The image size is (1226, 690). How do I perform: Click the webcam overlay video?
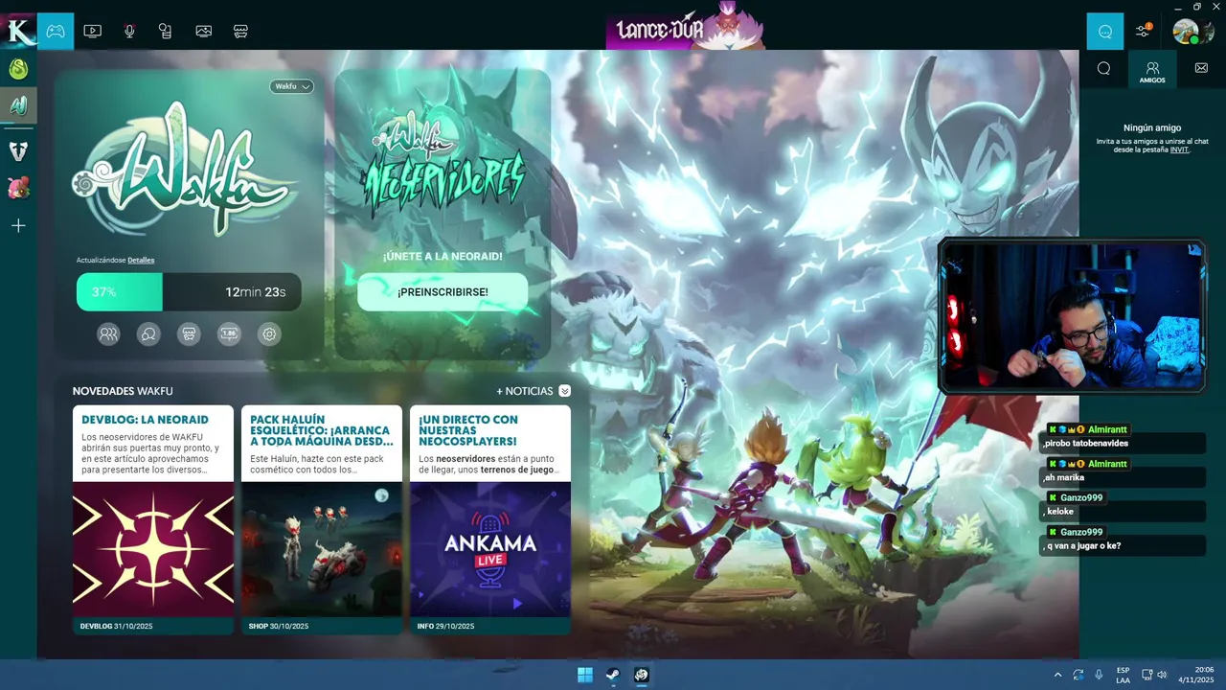point(1072,315)
